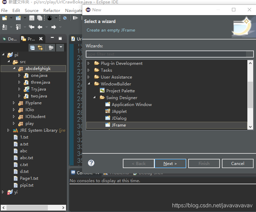Image resolution: width=256 pixels, height=212 pixels.
Task: Expand the Tasks wizard category
Action: coord(89,70)
